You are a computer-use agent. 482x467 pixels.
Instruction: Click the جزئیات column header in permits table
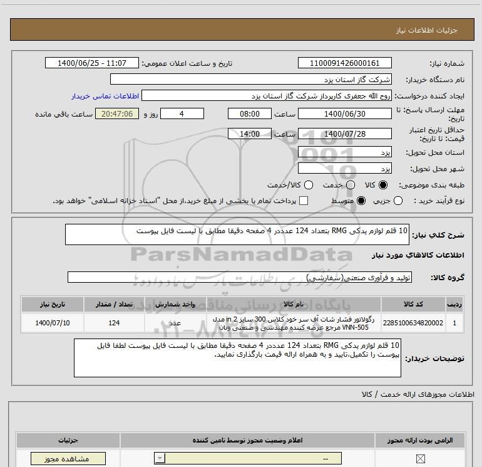pyautogui.click(x=68, y=440)
